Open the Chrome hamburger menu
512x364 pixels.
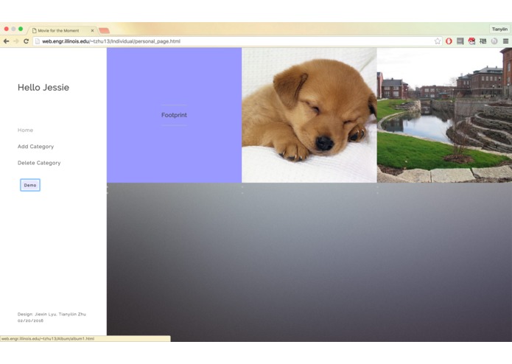pyautogui.click(x=505, y=41)
